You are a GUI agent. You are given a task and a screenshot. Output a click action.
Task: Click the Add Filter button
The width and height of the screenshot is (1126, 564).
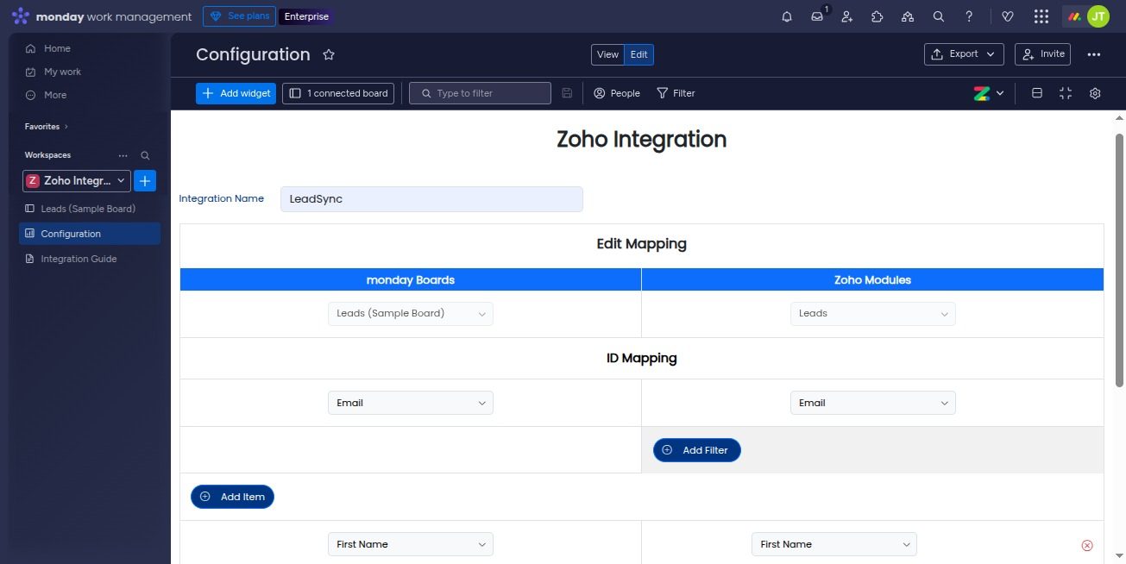pyautogui.click(x=696, y=450)
